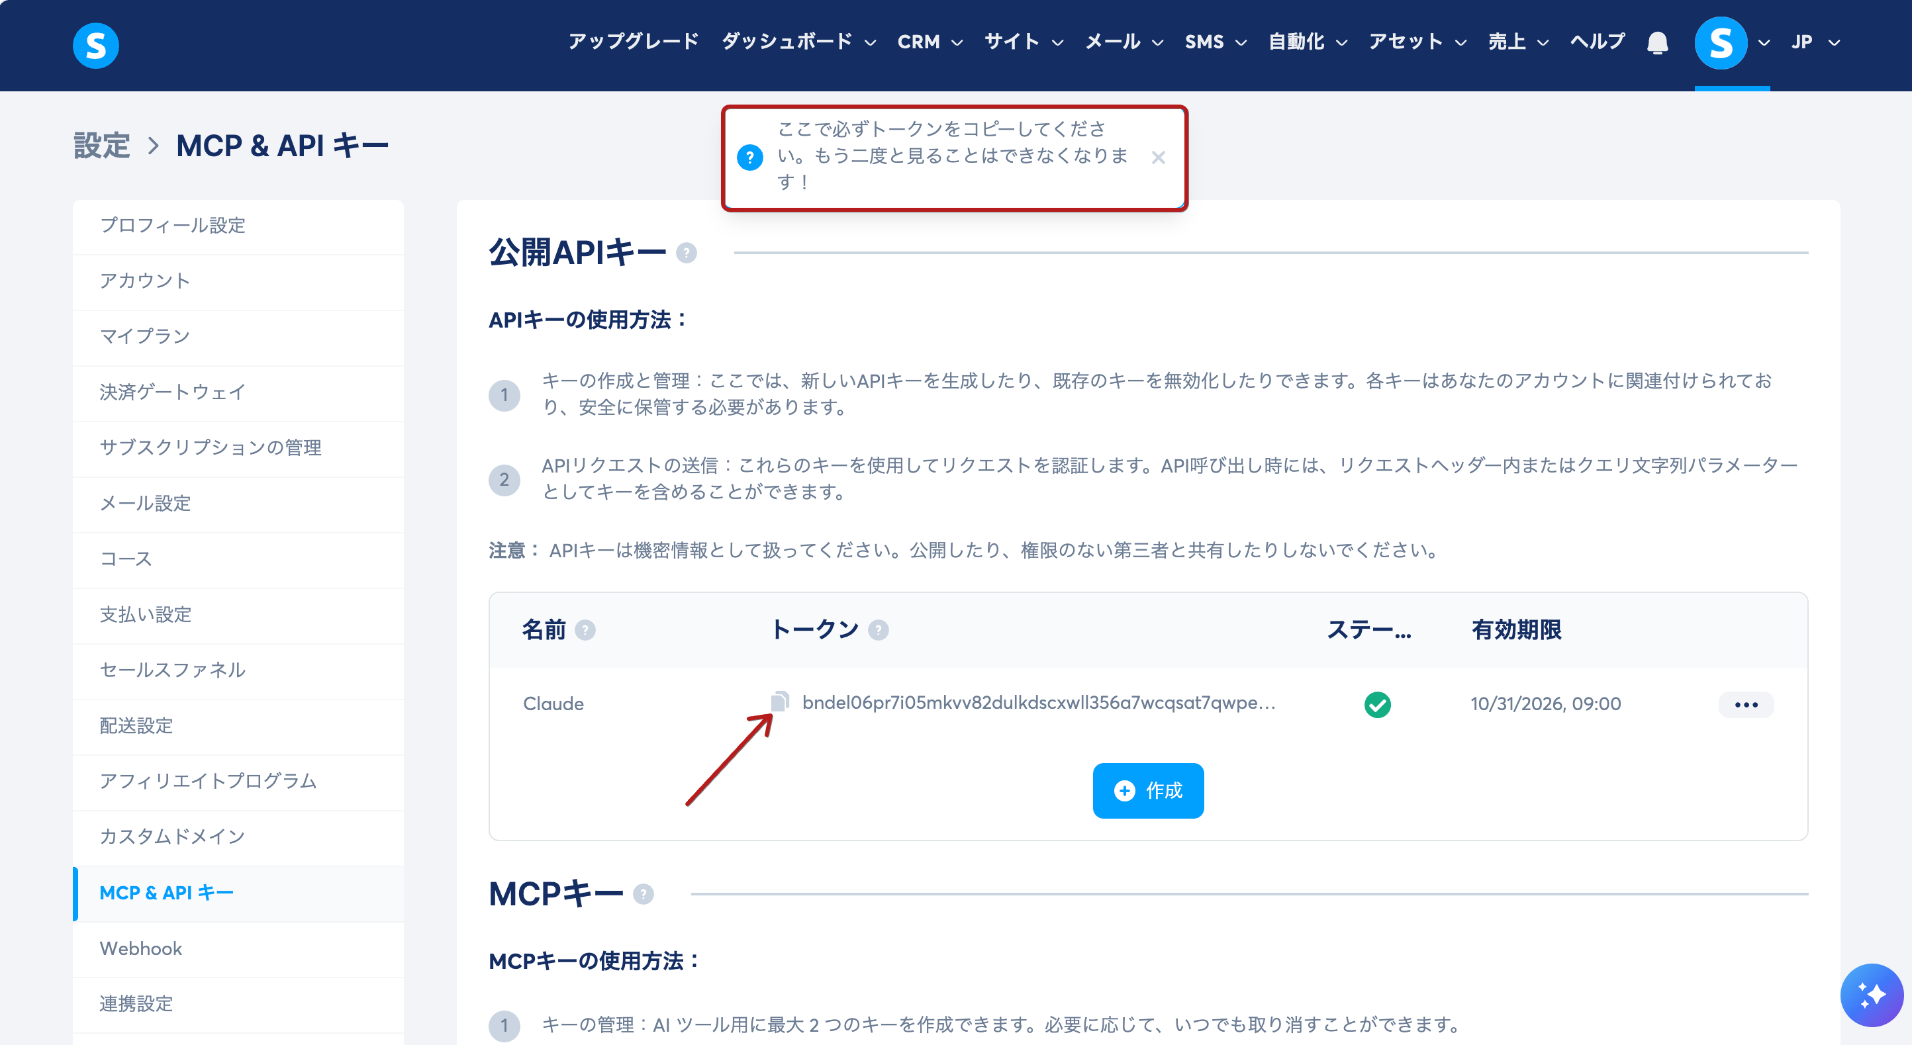The image size is (1912, 1045).
Task: Dismiss the token copy warning notification
Action: (1158, 158)
